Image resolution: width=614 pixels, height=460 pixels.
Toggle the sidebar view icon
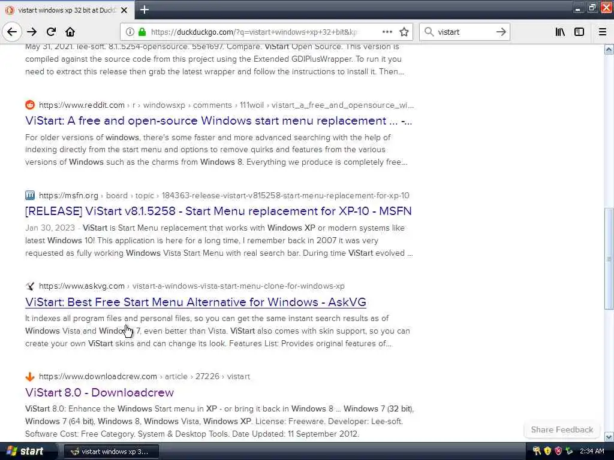pyautogui.click(x=579, y=32)
